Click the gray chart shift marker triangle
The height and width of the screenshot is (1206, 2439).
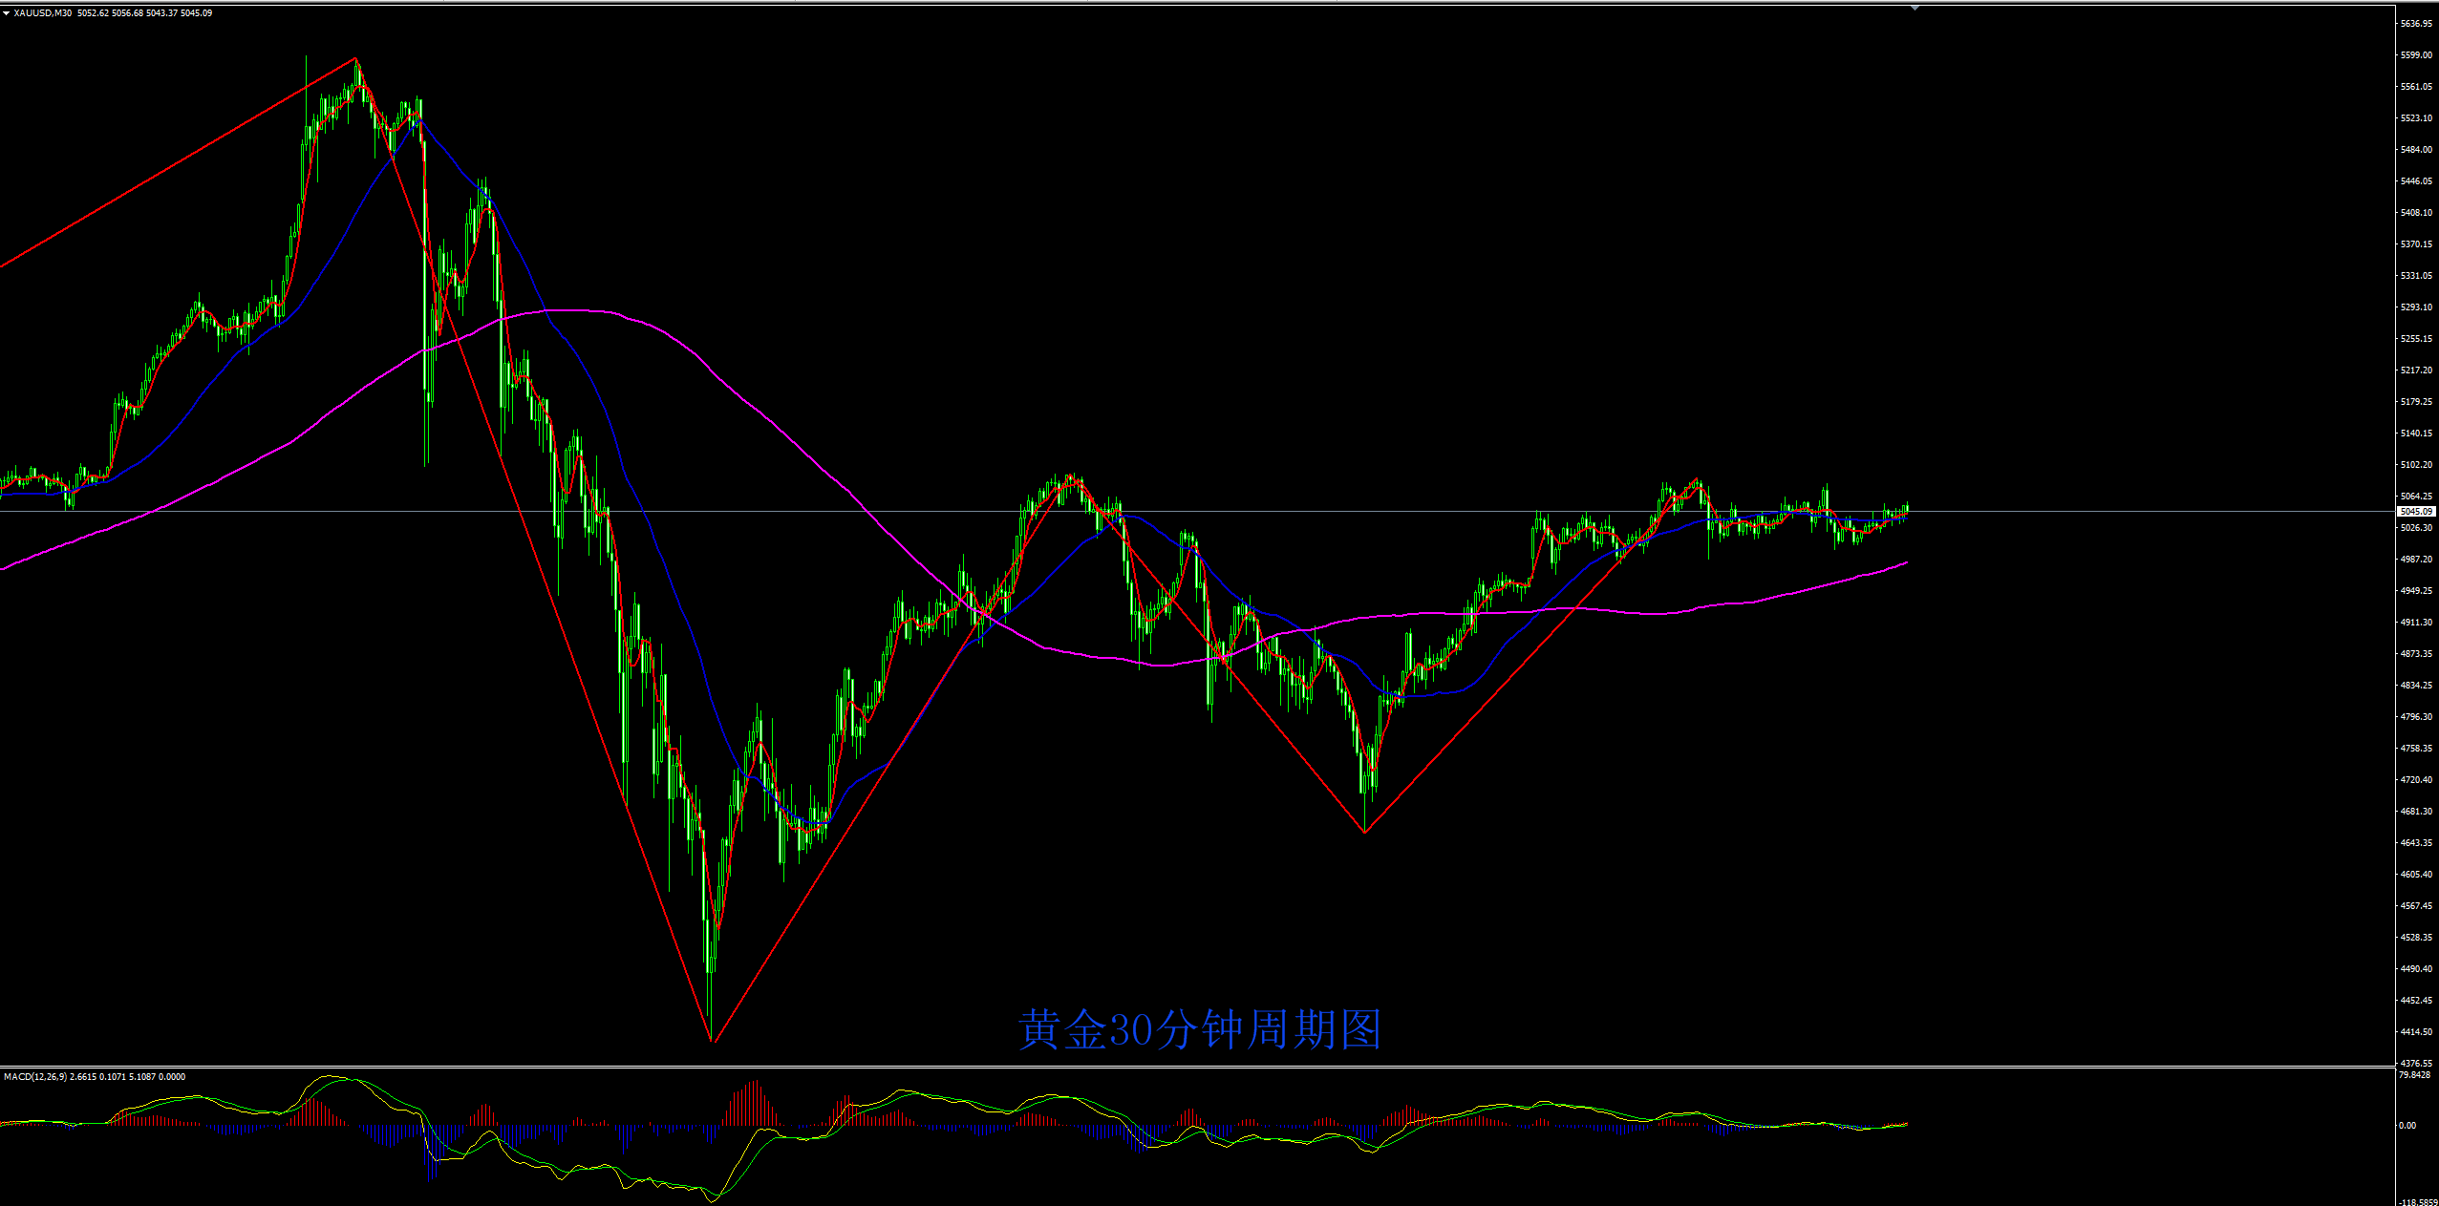coord(1915,8)
